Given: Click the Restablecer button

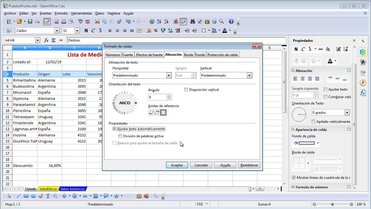Looking at the screenshot, I should tap(249, 165).
